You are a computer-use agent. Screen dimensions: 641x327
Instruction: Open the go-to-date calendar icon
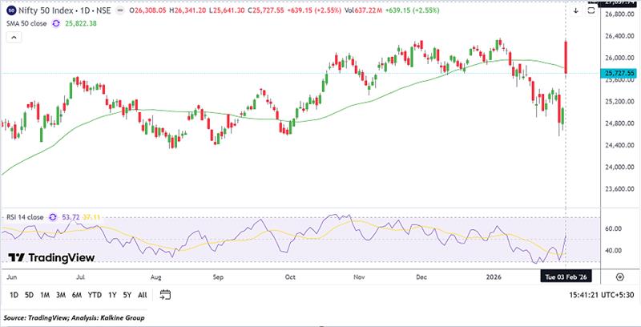tap(165, 295)
